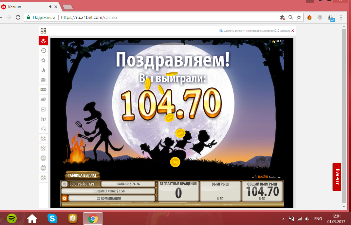Open favorites star icon in sidebar
The image size is (351, 225).
point(43,60)
